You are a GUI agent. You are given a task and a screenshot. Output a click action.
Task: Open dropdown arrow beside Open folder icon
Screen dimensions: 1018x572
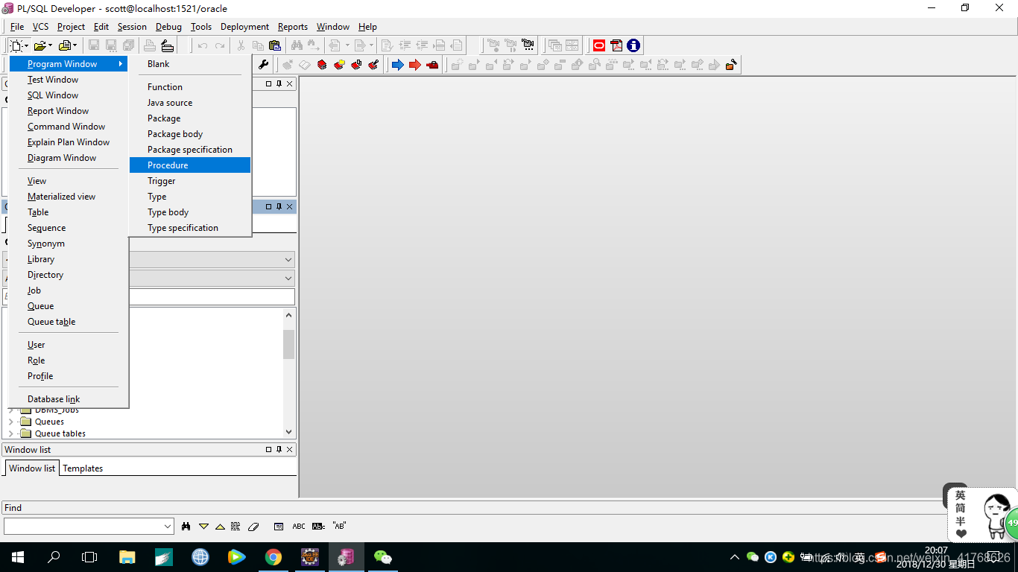51,46
